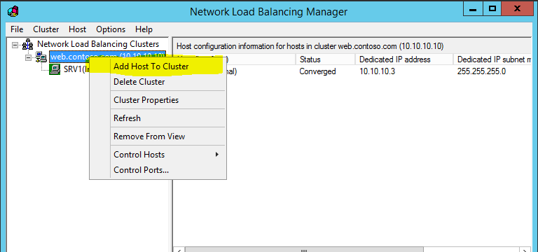Screen dimensions: 538x252
Task: Click the Network Load Balancing Clusters icon
Action: (28, 44)
